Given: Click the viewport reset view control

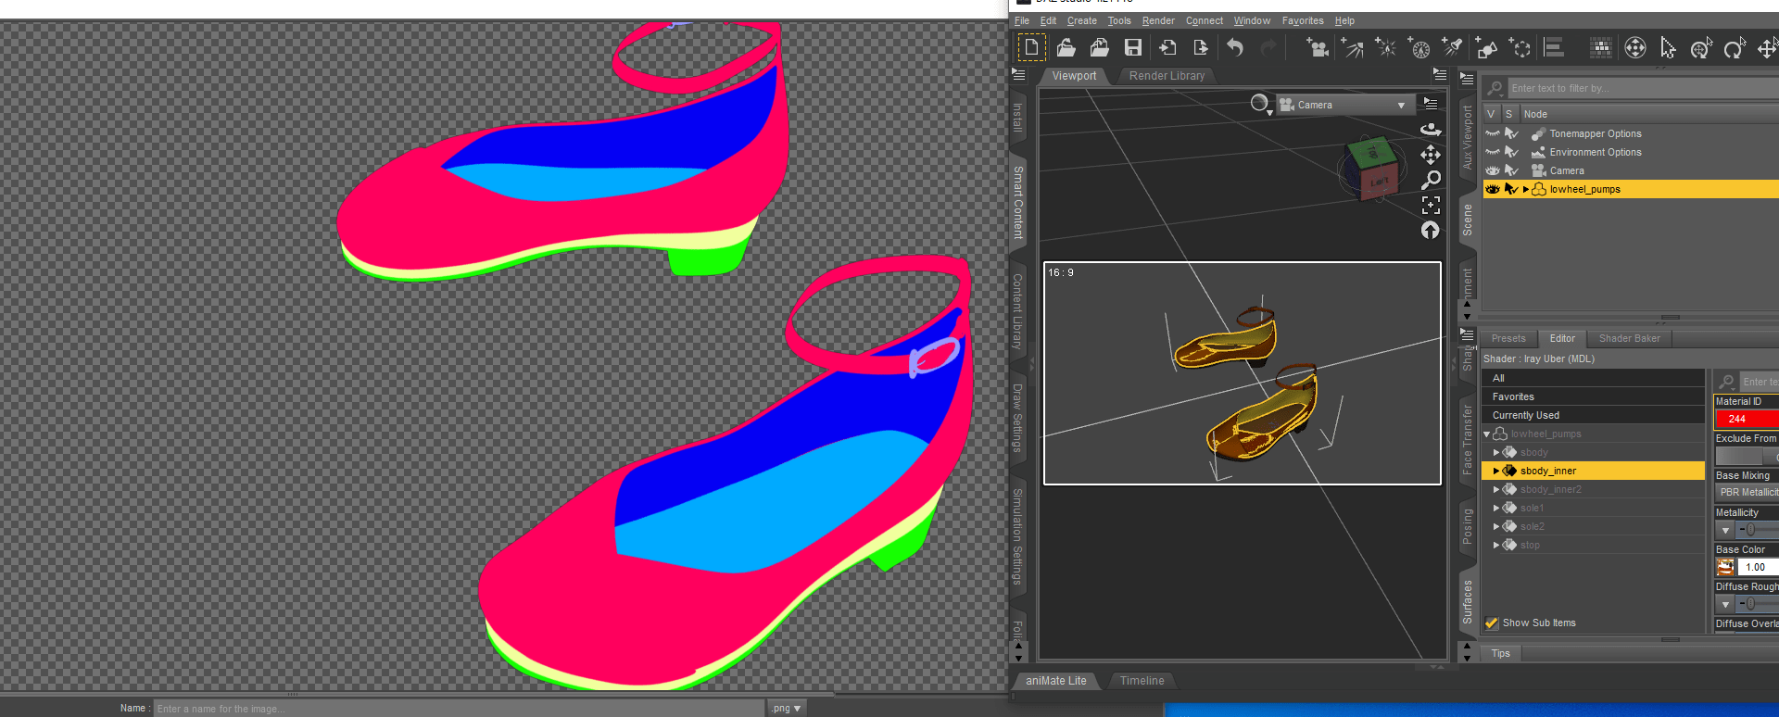Looking at the screenshot, I should (x=1431, y=230).
